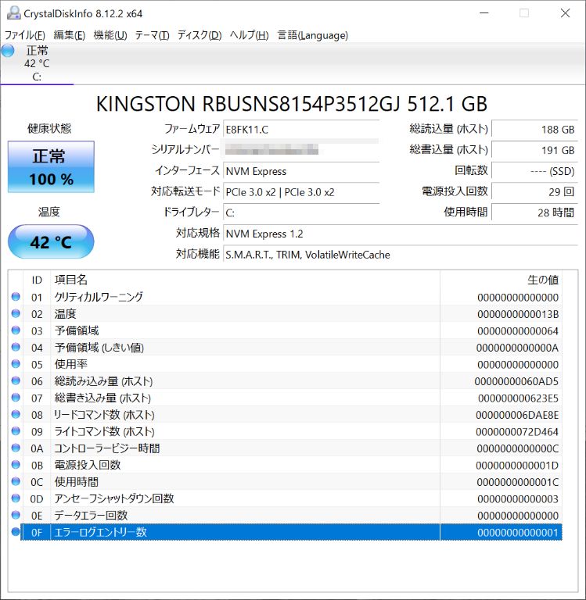
Task: Click raw value 0000000060AD5
Action: pyautogui.click(x=516, y=381)
